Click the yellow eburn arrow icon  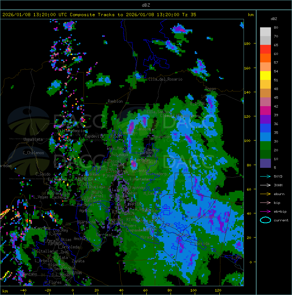(265, 194)
